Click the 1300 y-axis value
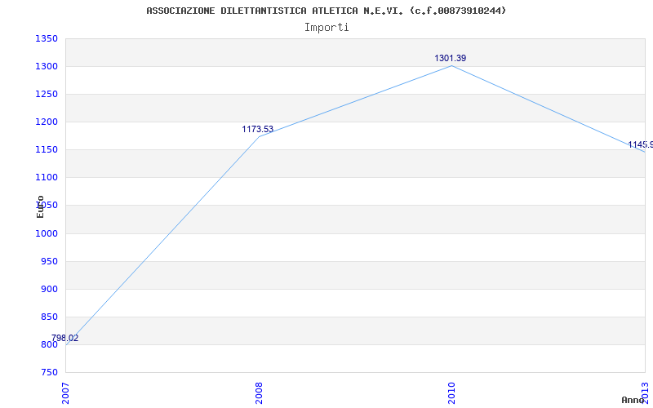Screen dimensions: 653x408 pyautogui.click(x=47, y=67)
